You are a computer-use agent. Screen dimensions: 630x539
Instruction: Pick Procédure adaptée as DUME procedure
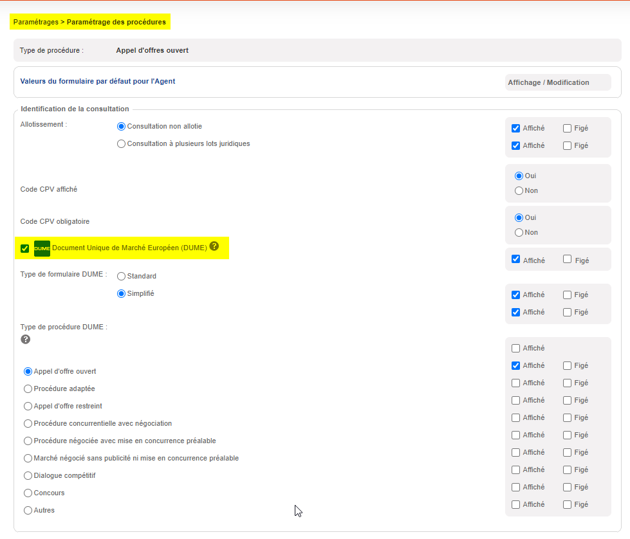[28, 389]
